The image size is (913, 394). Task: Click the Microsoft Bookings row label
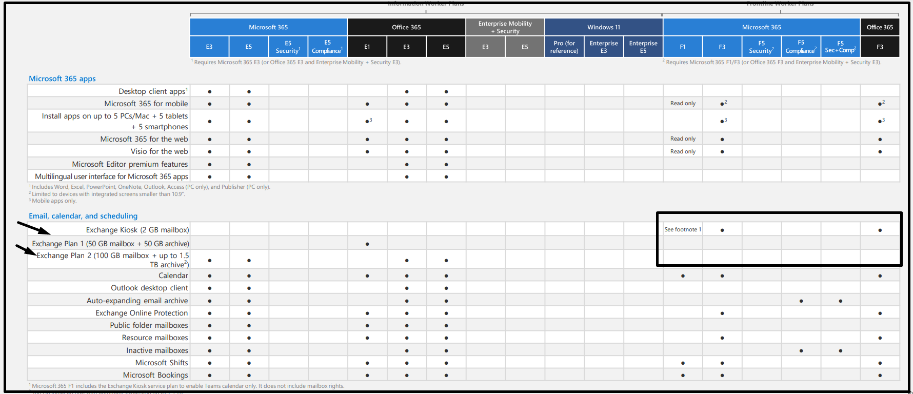coord(155,375)
